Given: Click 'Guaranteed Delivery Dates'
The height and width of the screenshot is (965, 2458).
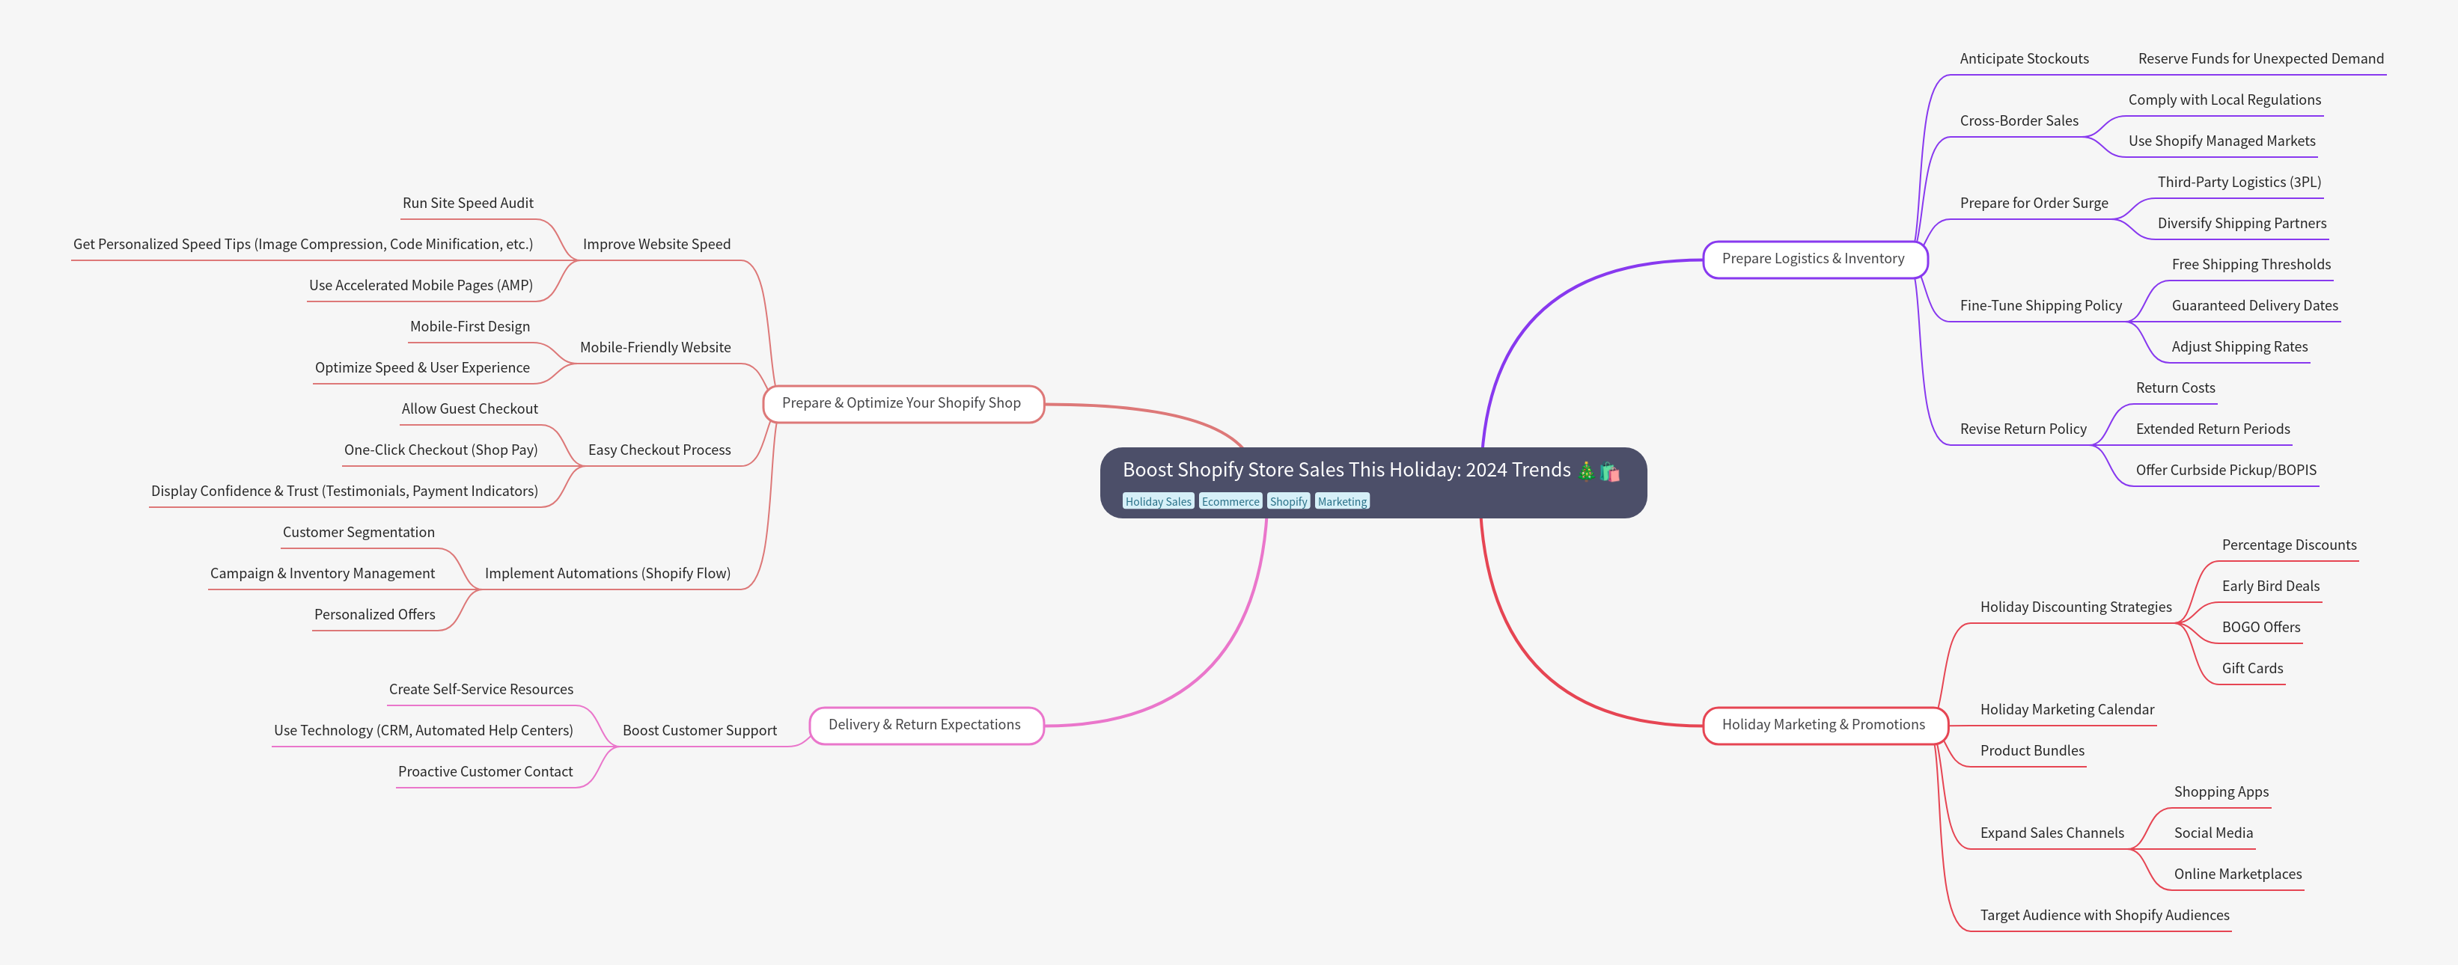Looking at the screenshot, I should (x=2254, y=306).
